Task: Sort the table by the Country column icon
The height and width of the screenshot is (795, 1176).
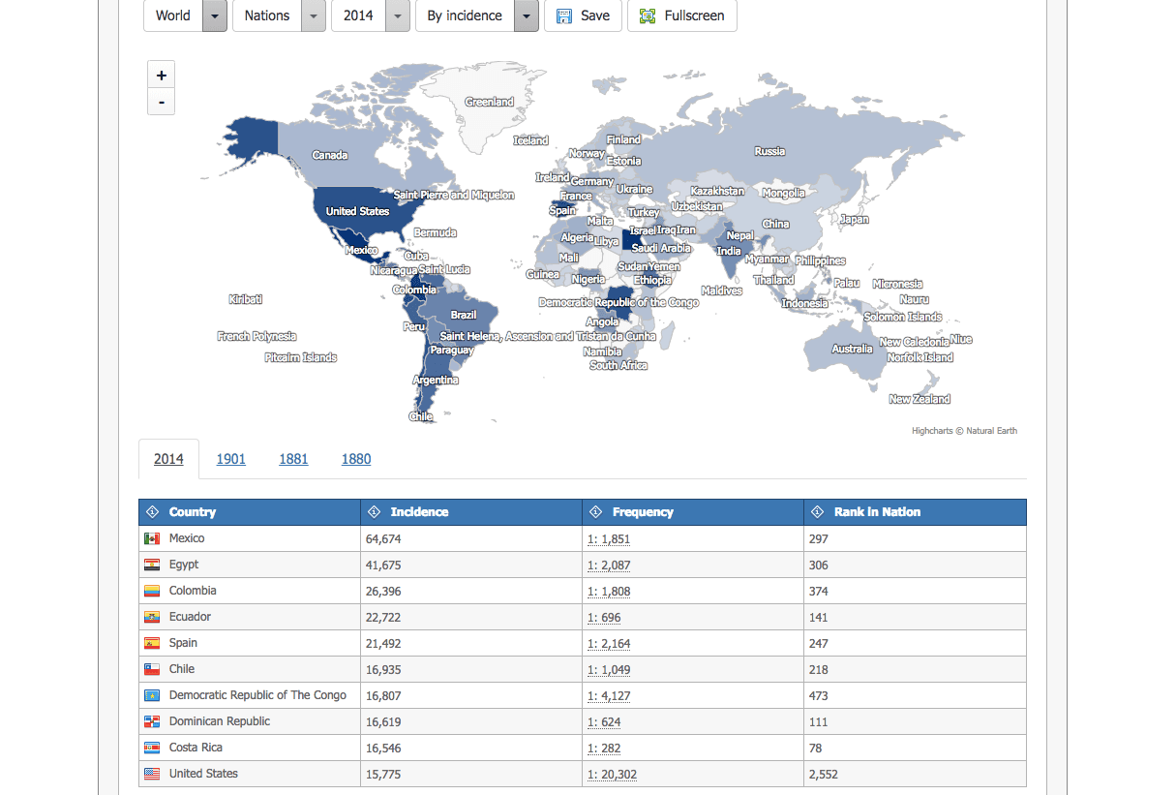Action: click(153, 511)
